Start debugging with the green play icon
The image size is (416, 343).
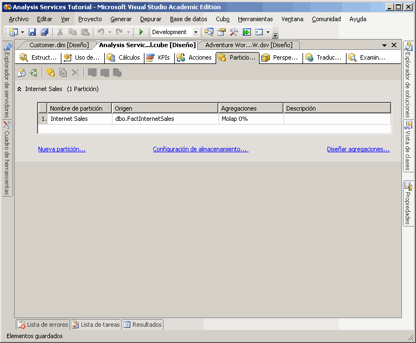[x=141, y=32]
